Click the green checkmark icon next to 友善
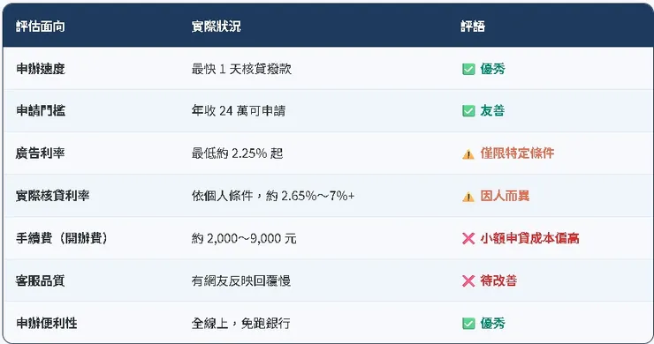654x344 pixels. pyautogui.click(x=468, y=111)
